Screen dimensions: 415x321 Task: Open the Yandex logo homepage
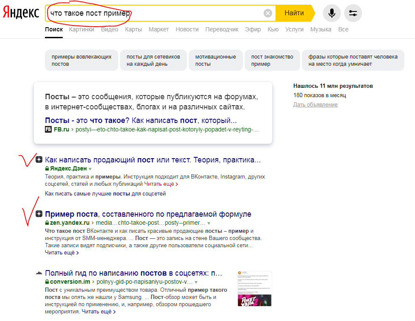[x=21, y=13]
